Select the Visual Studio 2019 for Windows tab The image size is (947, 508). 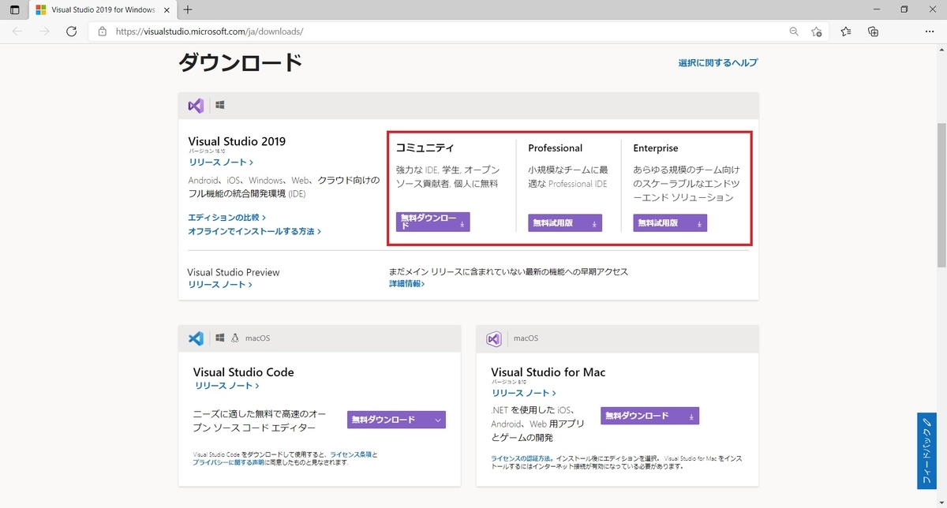click(103, 10)
